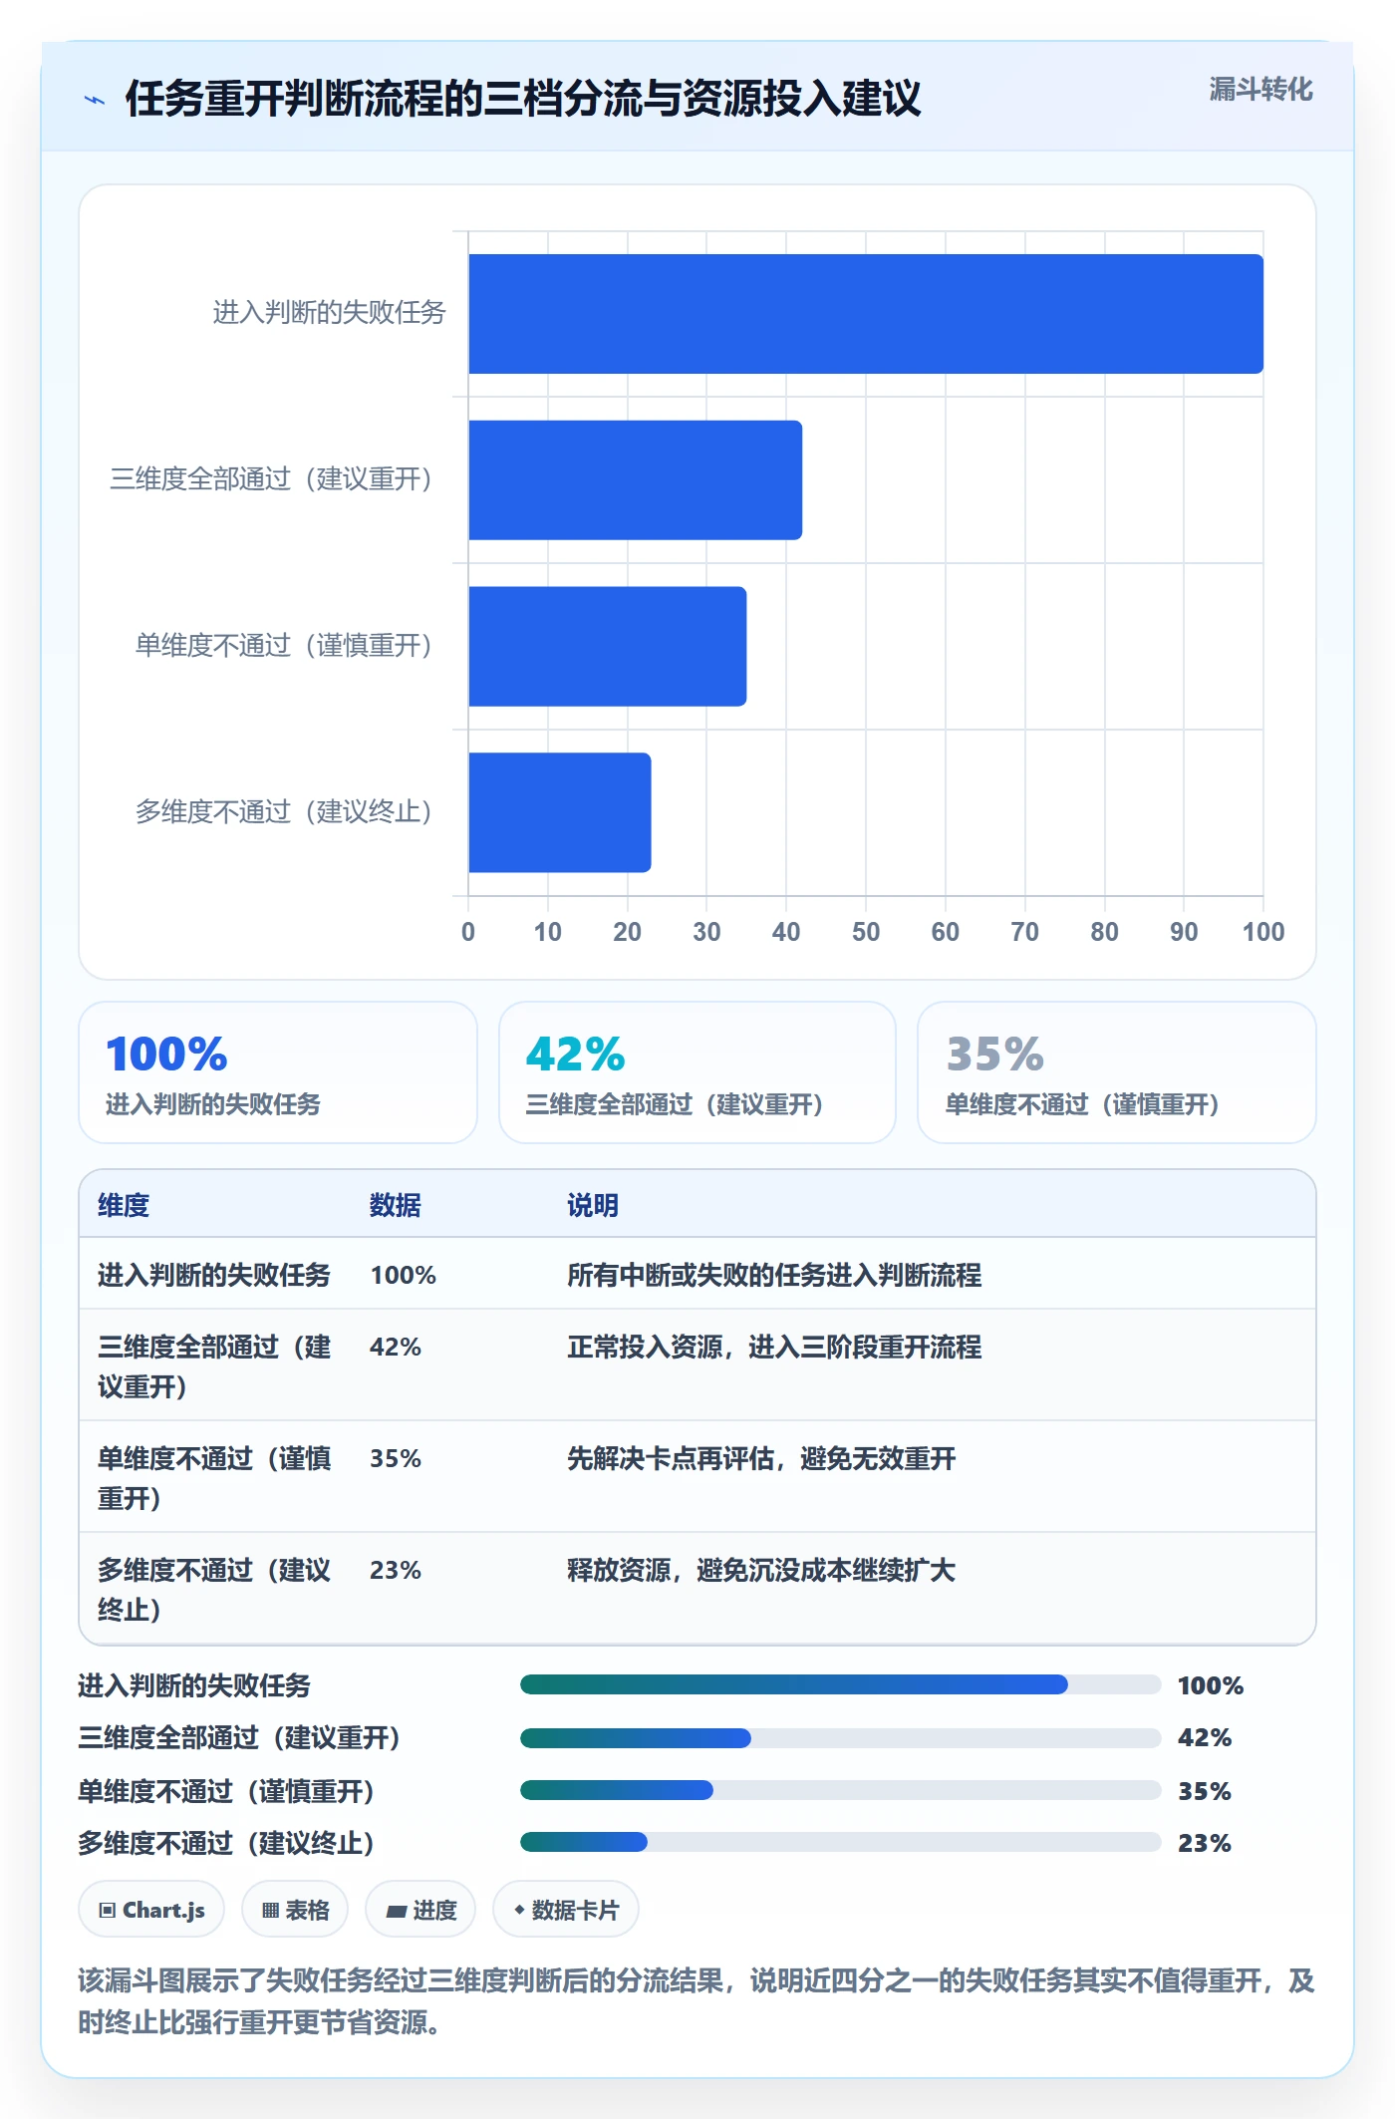Click the lightning icon beside the title
This screenshot has height=2119, width=1395.
click(95, 100)
